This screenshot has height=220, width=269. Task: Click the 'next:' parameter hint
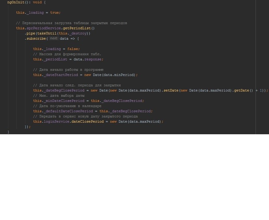coord(54,38)
